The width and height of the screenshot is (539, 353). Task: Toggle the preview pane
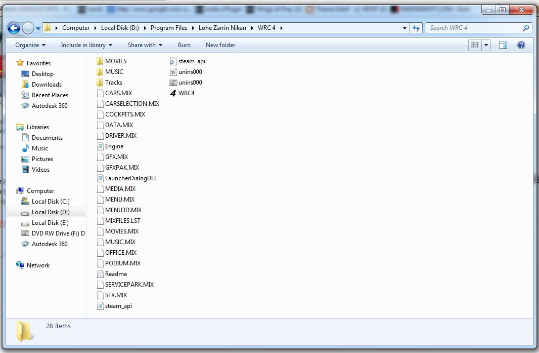click(x=503, y=45)
